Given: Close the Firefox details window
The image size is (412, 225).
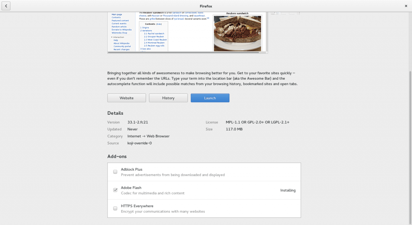Looking at the screenshot, I should 406,6.
